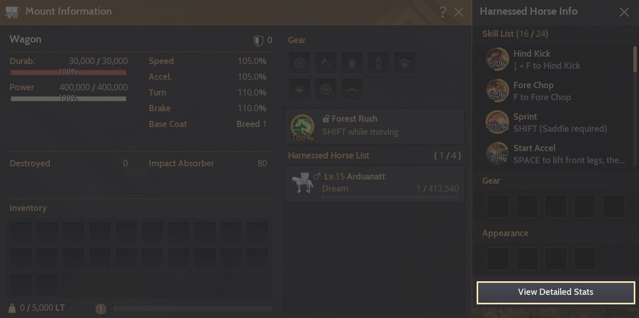Click the lantern gear slot
This screenshot has height=318, width=639.
378,63
